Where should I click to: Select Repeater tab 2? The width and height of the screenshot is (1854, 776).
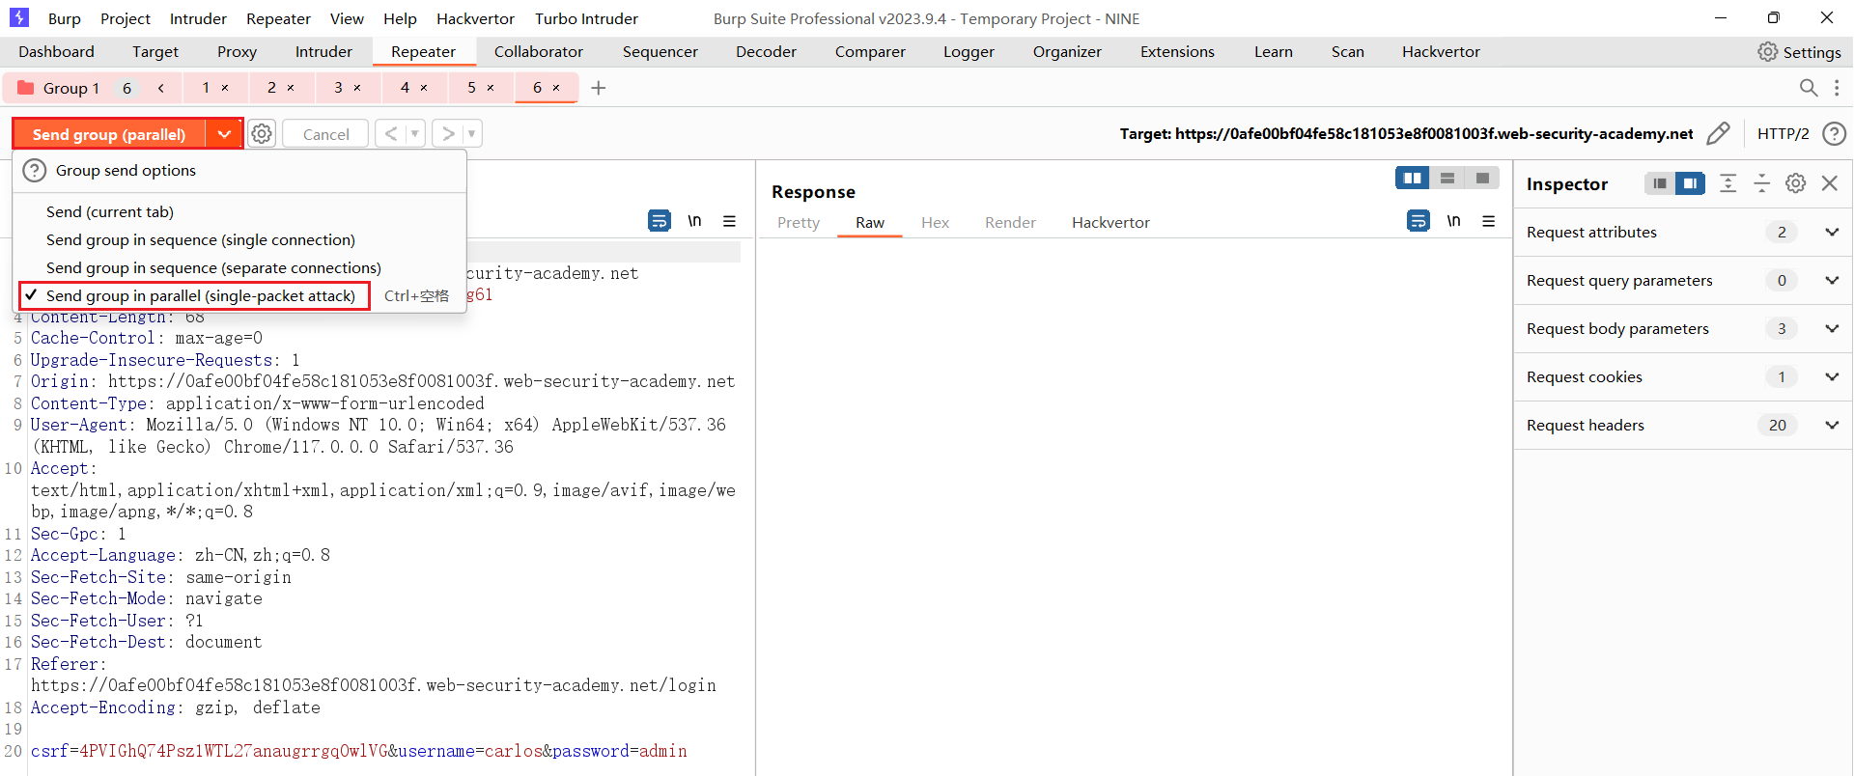pos(271,88)
